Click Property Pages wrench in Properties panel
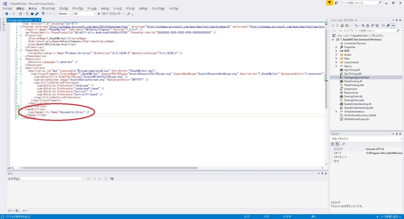The width and height of the screenshot is (404, 219). tap(344, 144)
